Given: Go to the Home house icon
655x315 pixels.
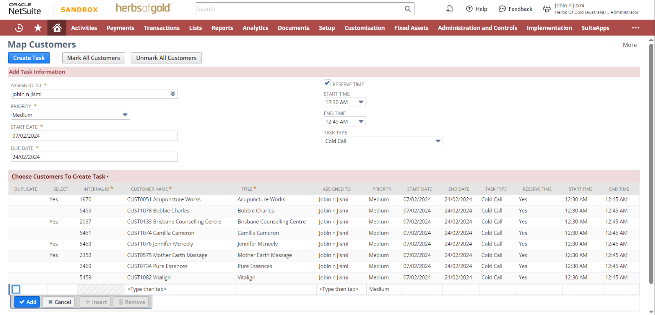Looking at the screenshot, I should click(x=57, y=28).
